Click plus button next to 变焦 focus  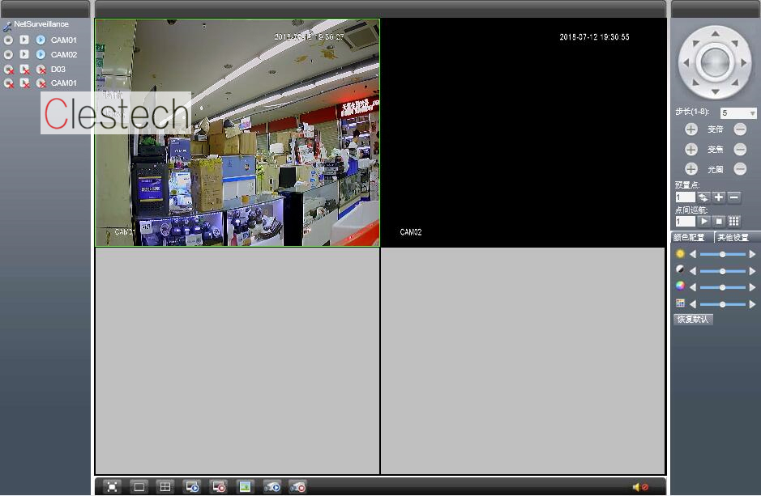tap(691, 150)
